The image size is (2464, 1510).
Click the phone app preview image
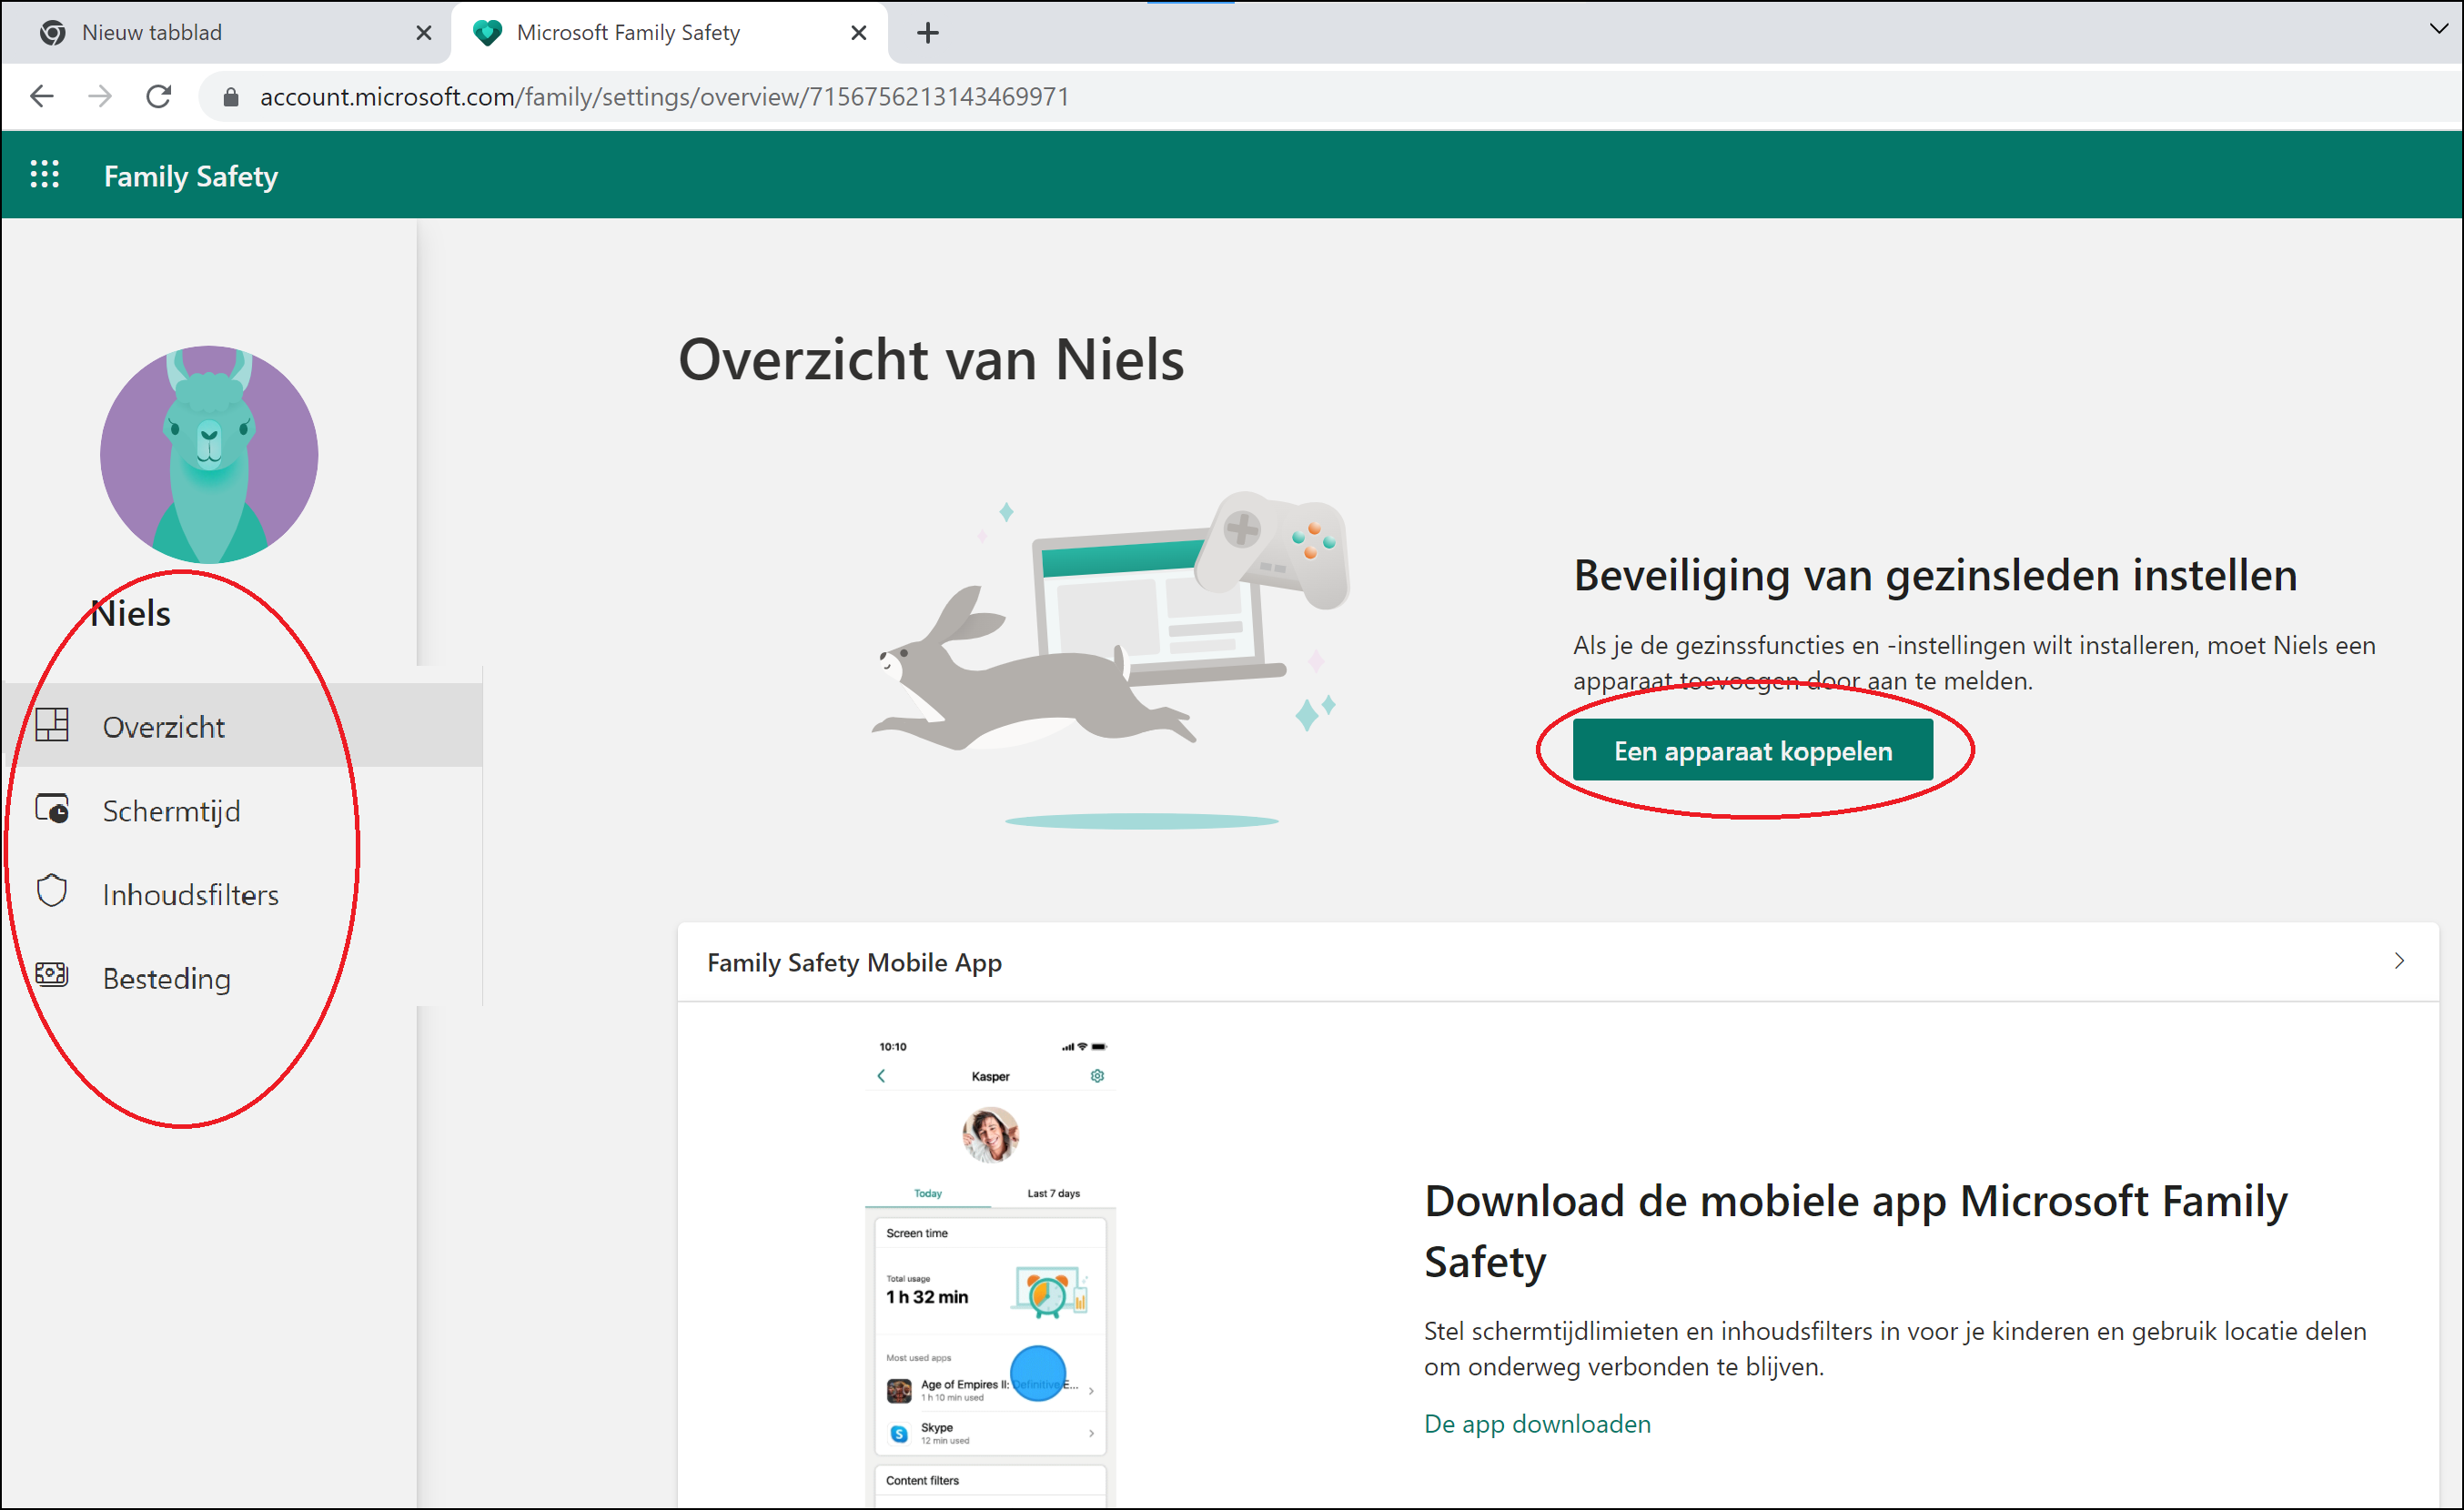pos(990,1270)
